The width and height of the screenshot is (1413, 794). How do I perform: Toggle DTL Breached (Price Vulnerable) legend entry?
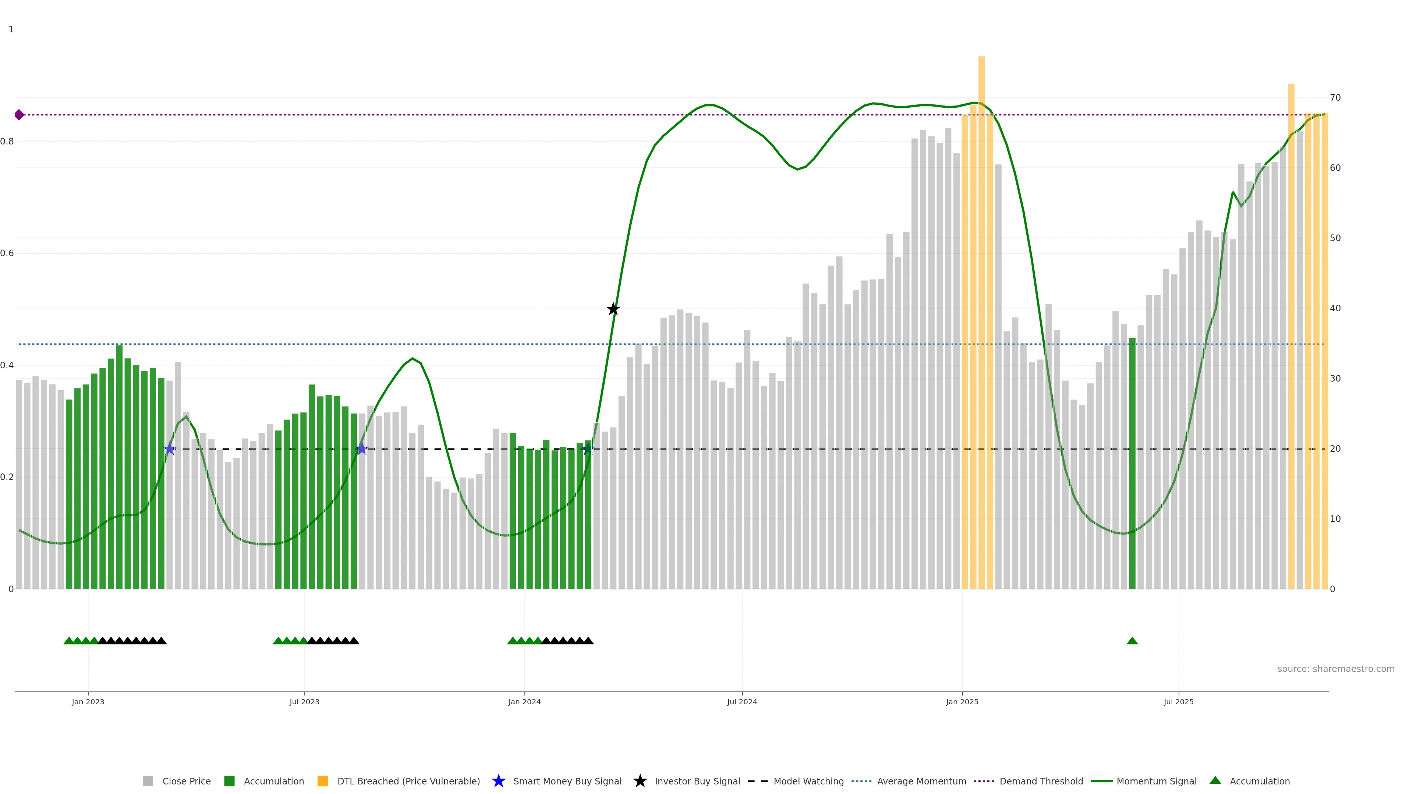click(408, 782)
